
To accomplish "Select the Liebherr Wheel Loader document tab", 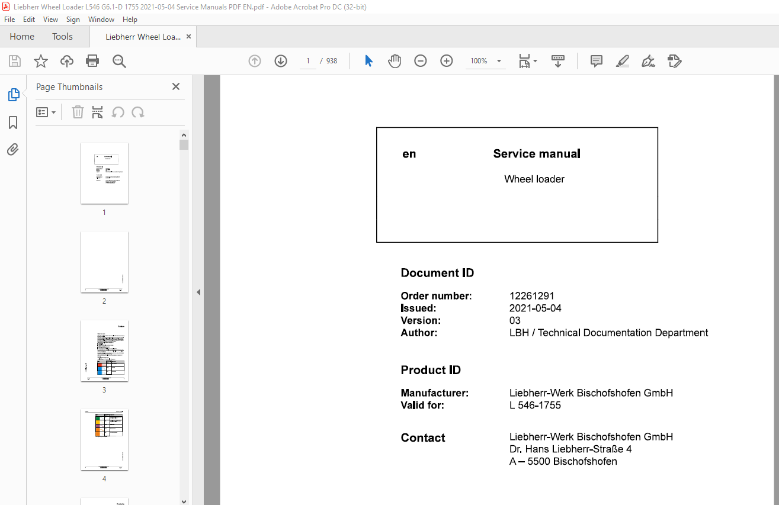I will pyautogui.click(x=143, y=37).
